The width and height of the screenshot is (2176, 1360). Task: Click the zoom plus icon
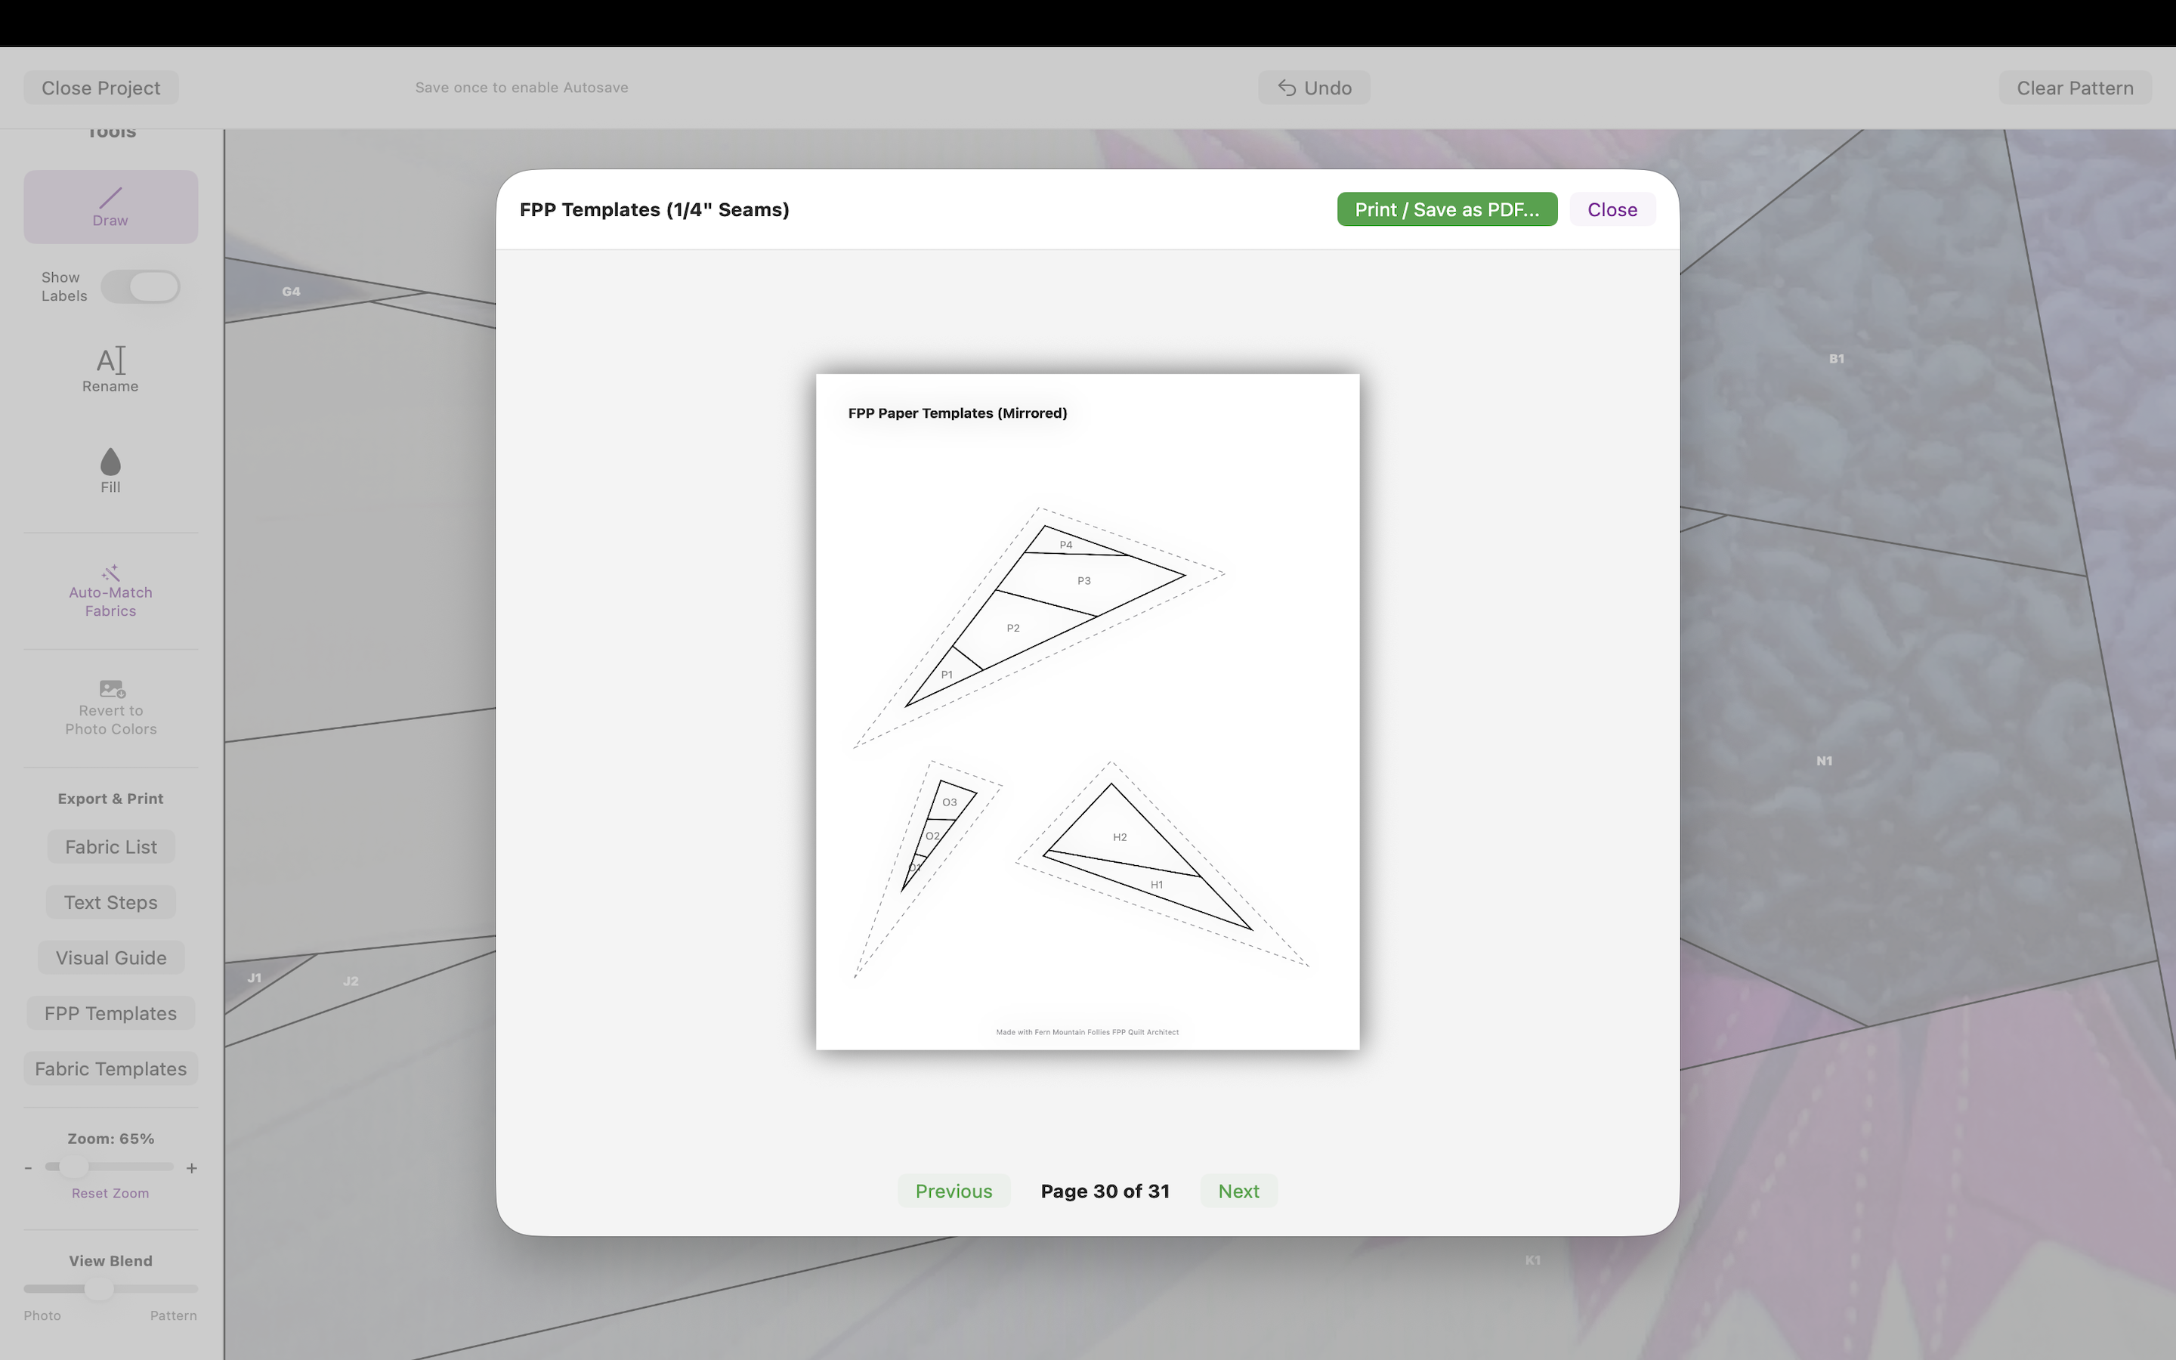[191, 1167]
